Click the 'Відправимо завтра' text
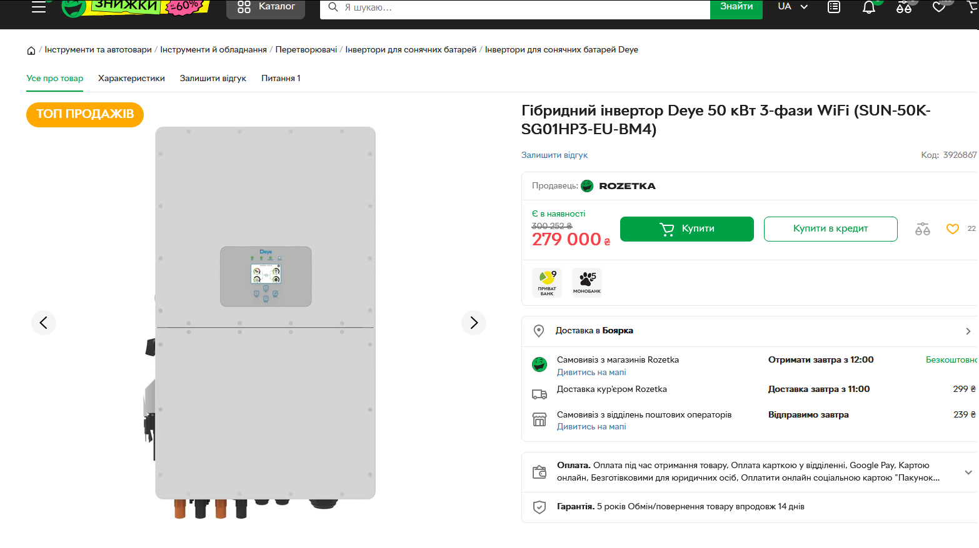The image size is (979, 548). click(808, 415)
